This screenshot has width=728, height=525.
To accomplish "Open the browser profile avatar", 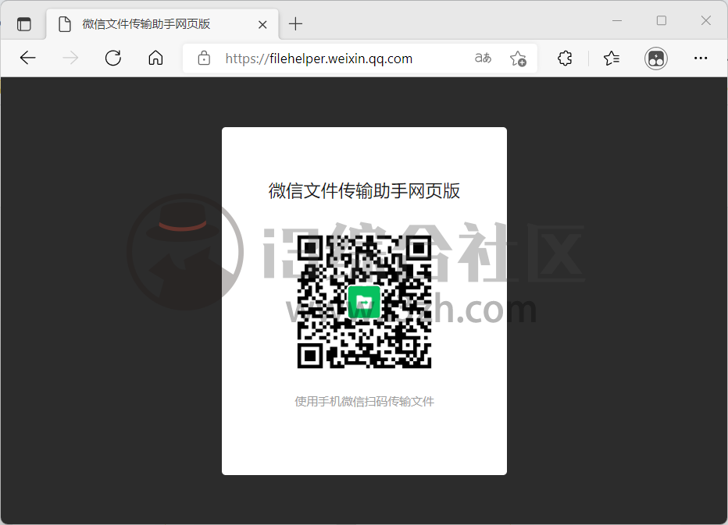I will (x=656, y=59).
